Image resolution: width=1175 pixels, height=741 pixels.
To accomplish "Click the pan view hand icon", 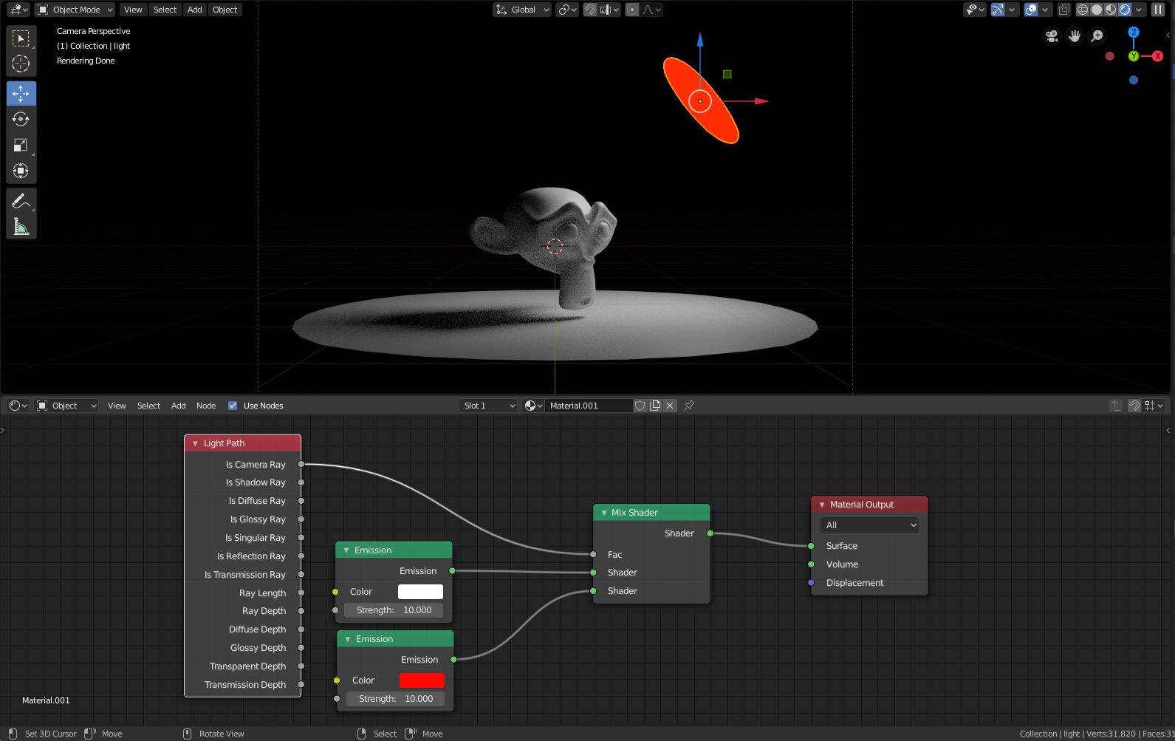I will (1075, 36).
